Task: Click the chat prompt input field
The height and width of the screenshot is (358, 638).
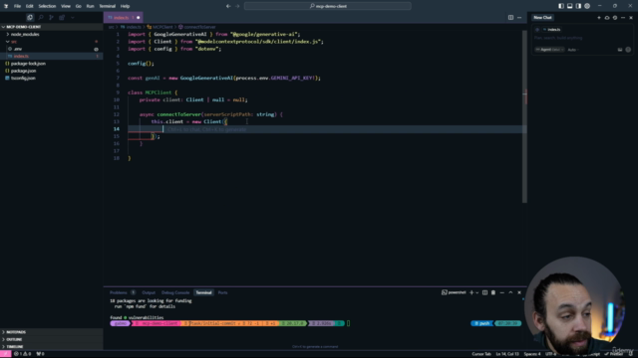Action: click(582, 38)
